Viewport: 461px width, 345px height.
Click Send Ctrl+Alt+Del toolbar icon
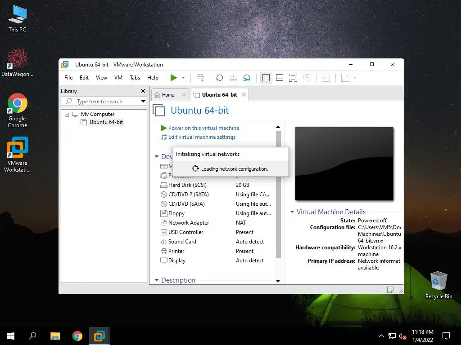point(200,78)
